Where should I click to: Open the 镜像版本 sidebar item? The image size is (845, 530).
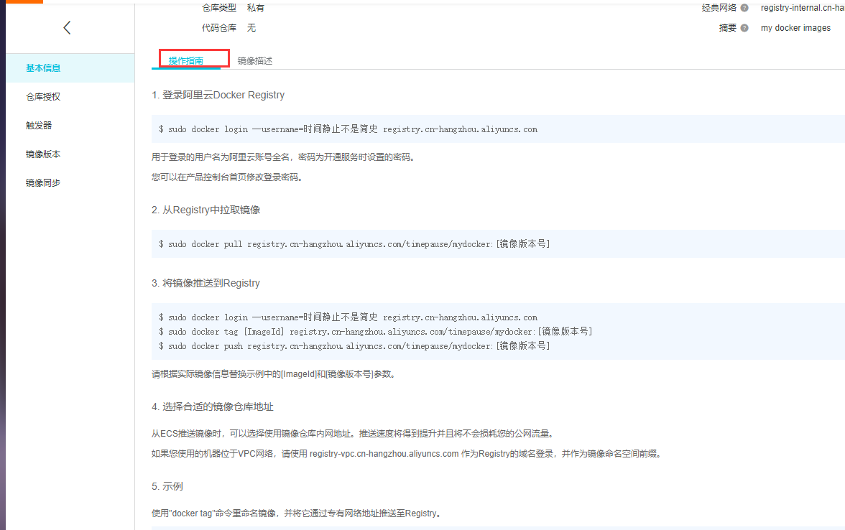(x=43, y=154)
